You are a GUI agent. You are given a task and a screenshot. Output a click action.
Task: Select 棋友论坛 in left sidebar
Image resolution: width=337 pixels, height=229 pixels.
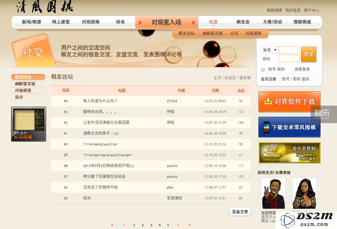(x=28, y=77)
